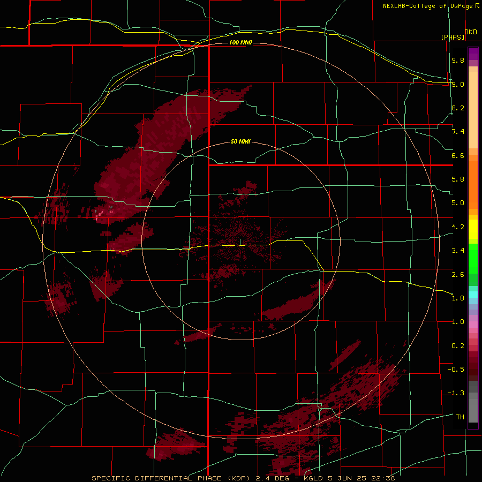Pick the orange segment of the colorbar
Screen dimensions: 482x482
tap(473, 185)
